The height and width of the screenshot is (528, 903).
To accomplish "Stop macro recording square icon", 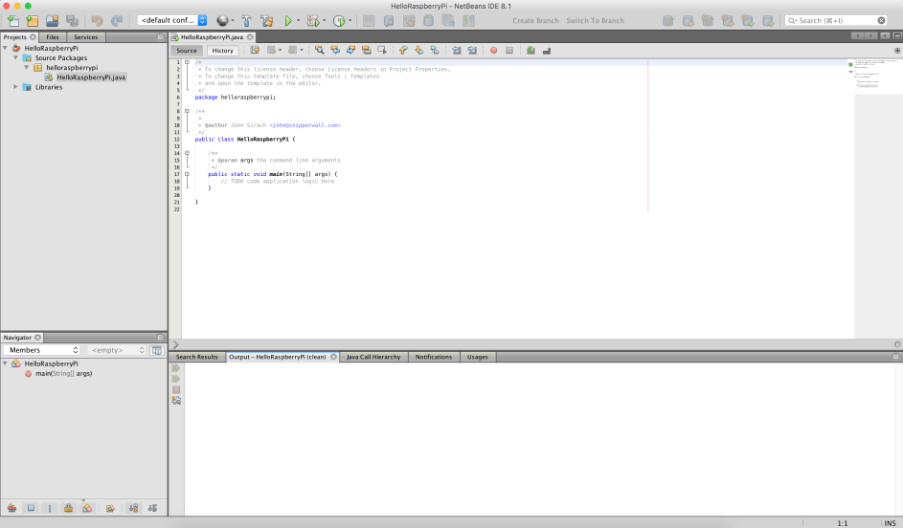I will coord(509,51).
